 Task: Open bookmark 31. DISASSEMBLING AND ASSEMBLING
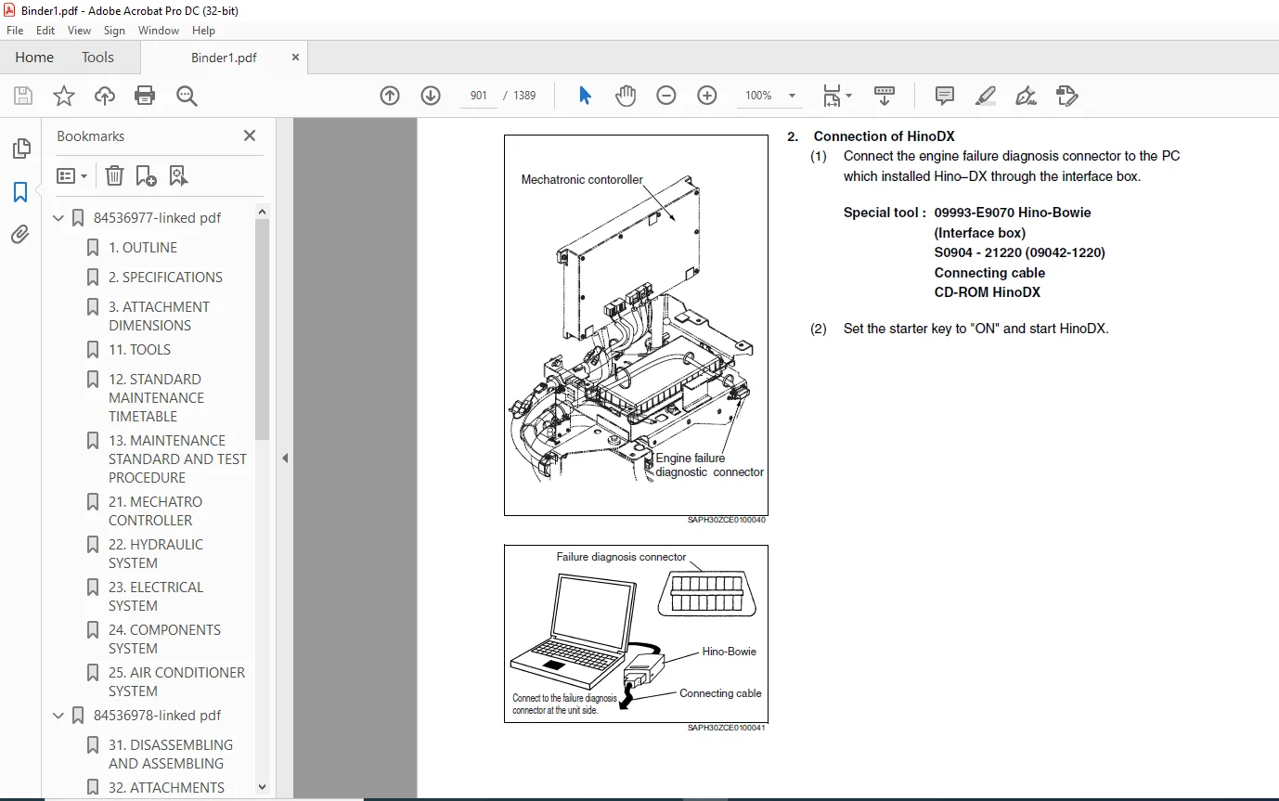171,755
